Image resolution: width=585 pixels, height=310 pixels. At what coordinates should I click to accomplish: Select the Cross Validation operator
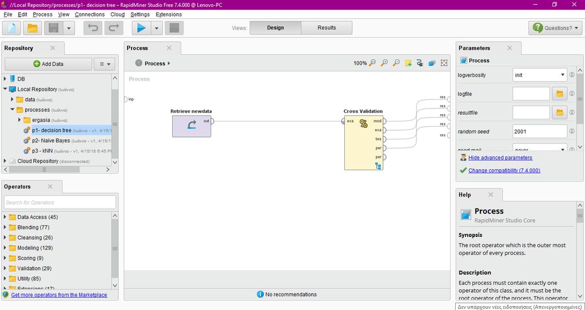[x=364, y=143]
